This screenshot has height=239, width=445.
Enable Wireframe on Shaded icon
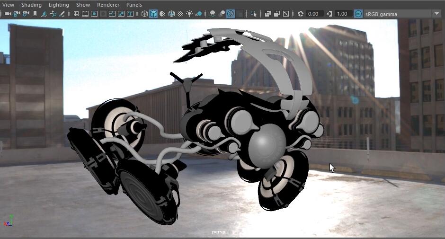pyautogui.click(x=171, y=14)
